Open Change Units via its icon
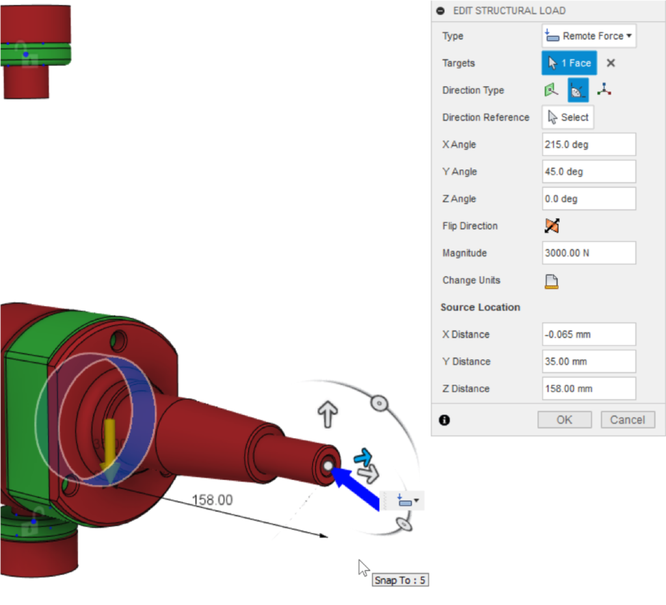 tap(551, 281)
